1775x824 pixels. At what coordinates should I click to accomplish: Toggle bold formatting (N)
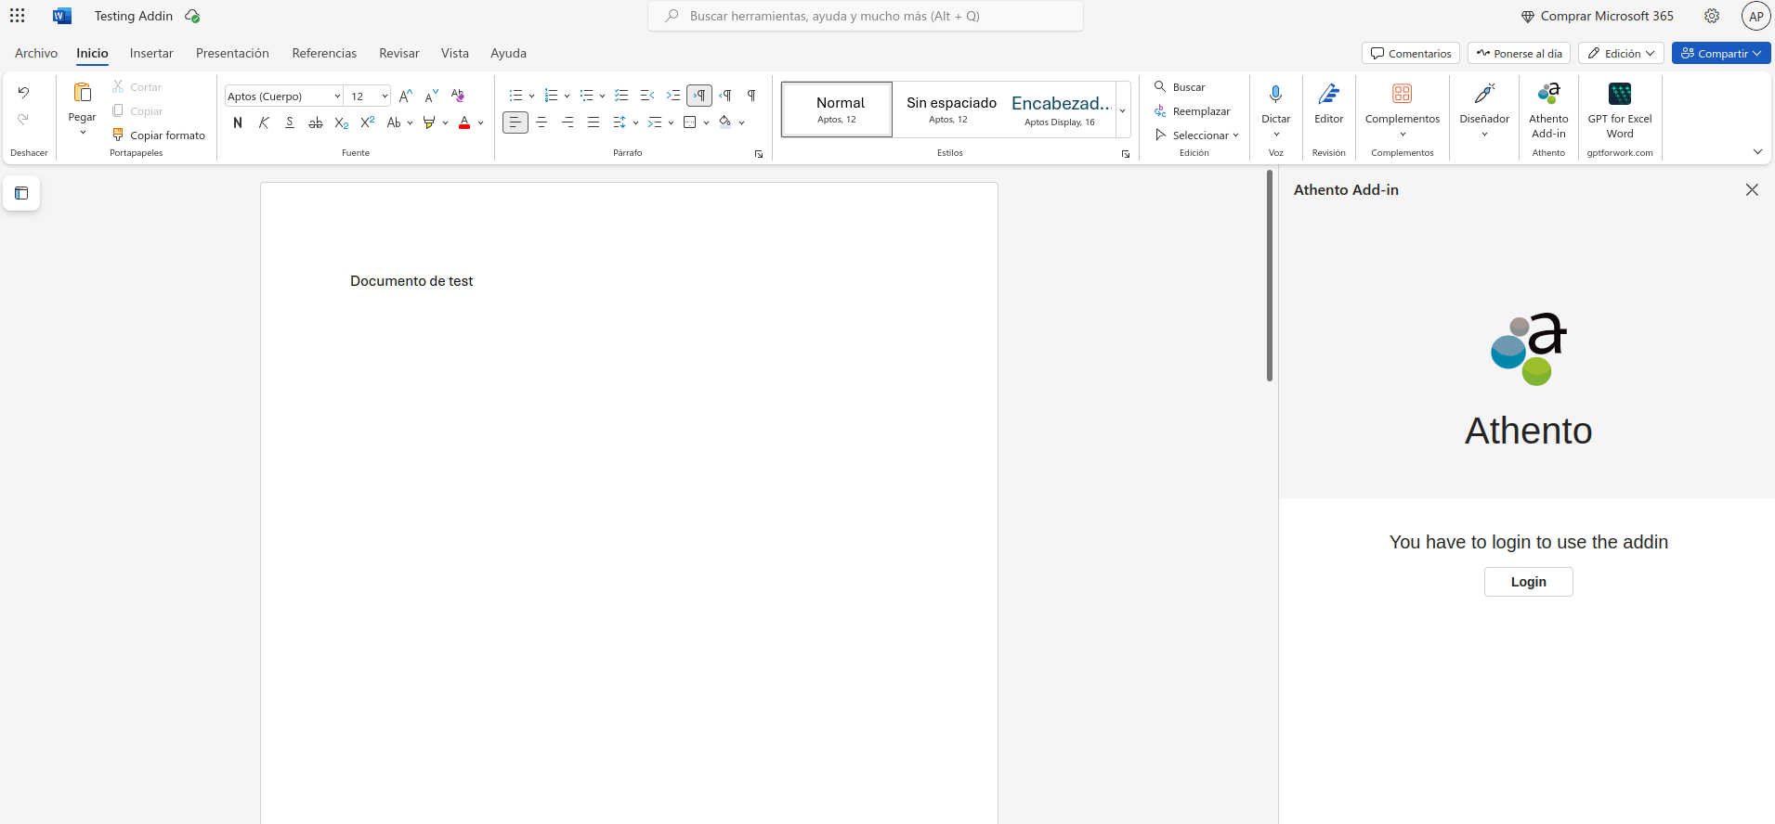click(238, 122)
